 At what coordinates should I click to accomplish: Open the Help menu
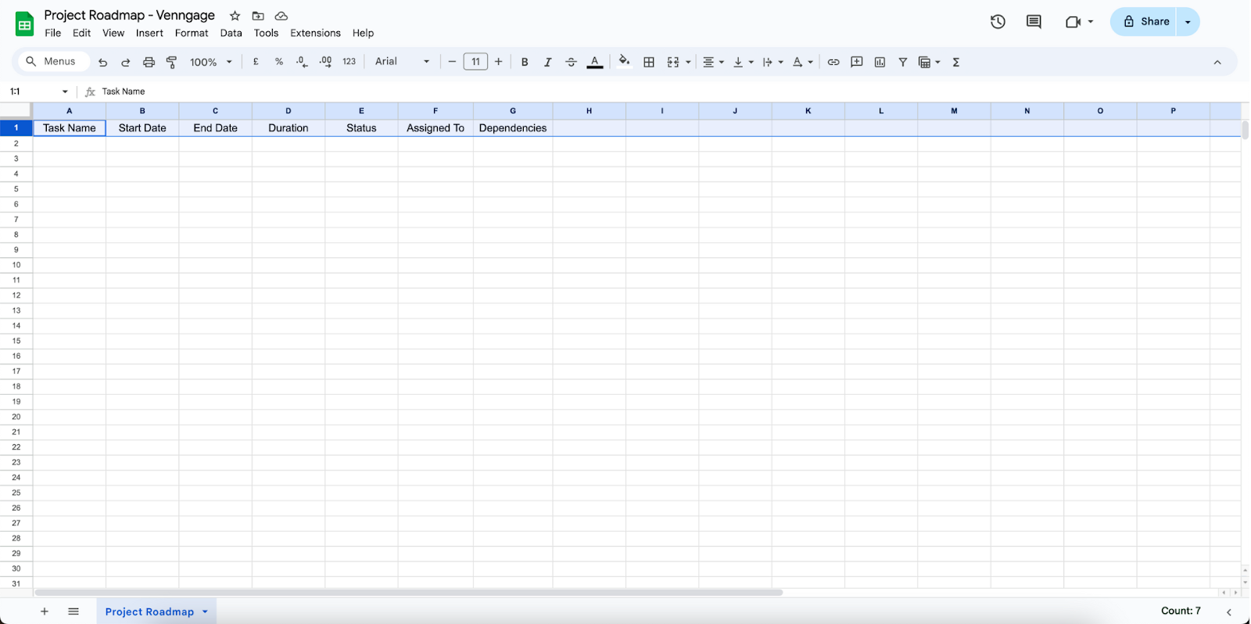(363, 33)
